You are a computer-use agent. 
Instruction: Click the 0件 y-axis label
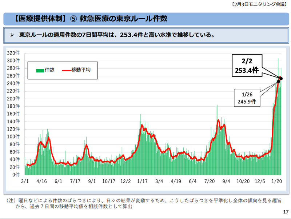click(16, 175)
